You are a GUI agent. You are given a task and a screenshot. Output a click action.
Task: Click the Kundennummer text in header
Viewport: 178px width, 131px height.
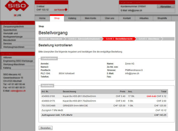click(x=133, y=7)
